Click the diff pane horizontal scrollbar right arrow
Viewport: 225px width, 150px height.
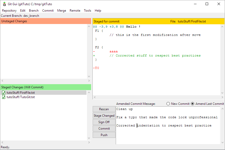pos(222,97)
